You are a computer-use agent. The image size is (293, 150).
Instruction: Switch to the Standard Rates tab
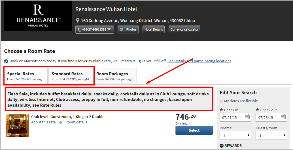point(71,76)
